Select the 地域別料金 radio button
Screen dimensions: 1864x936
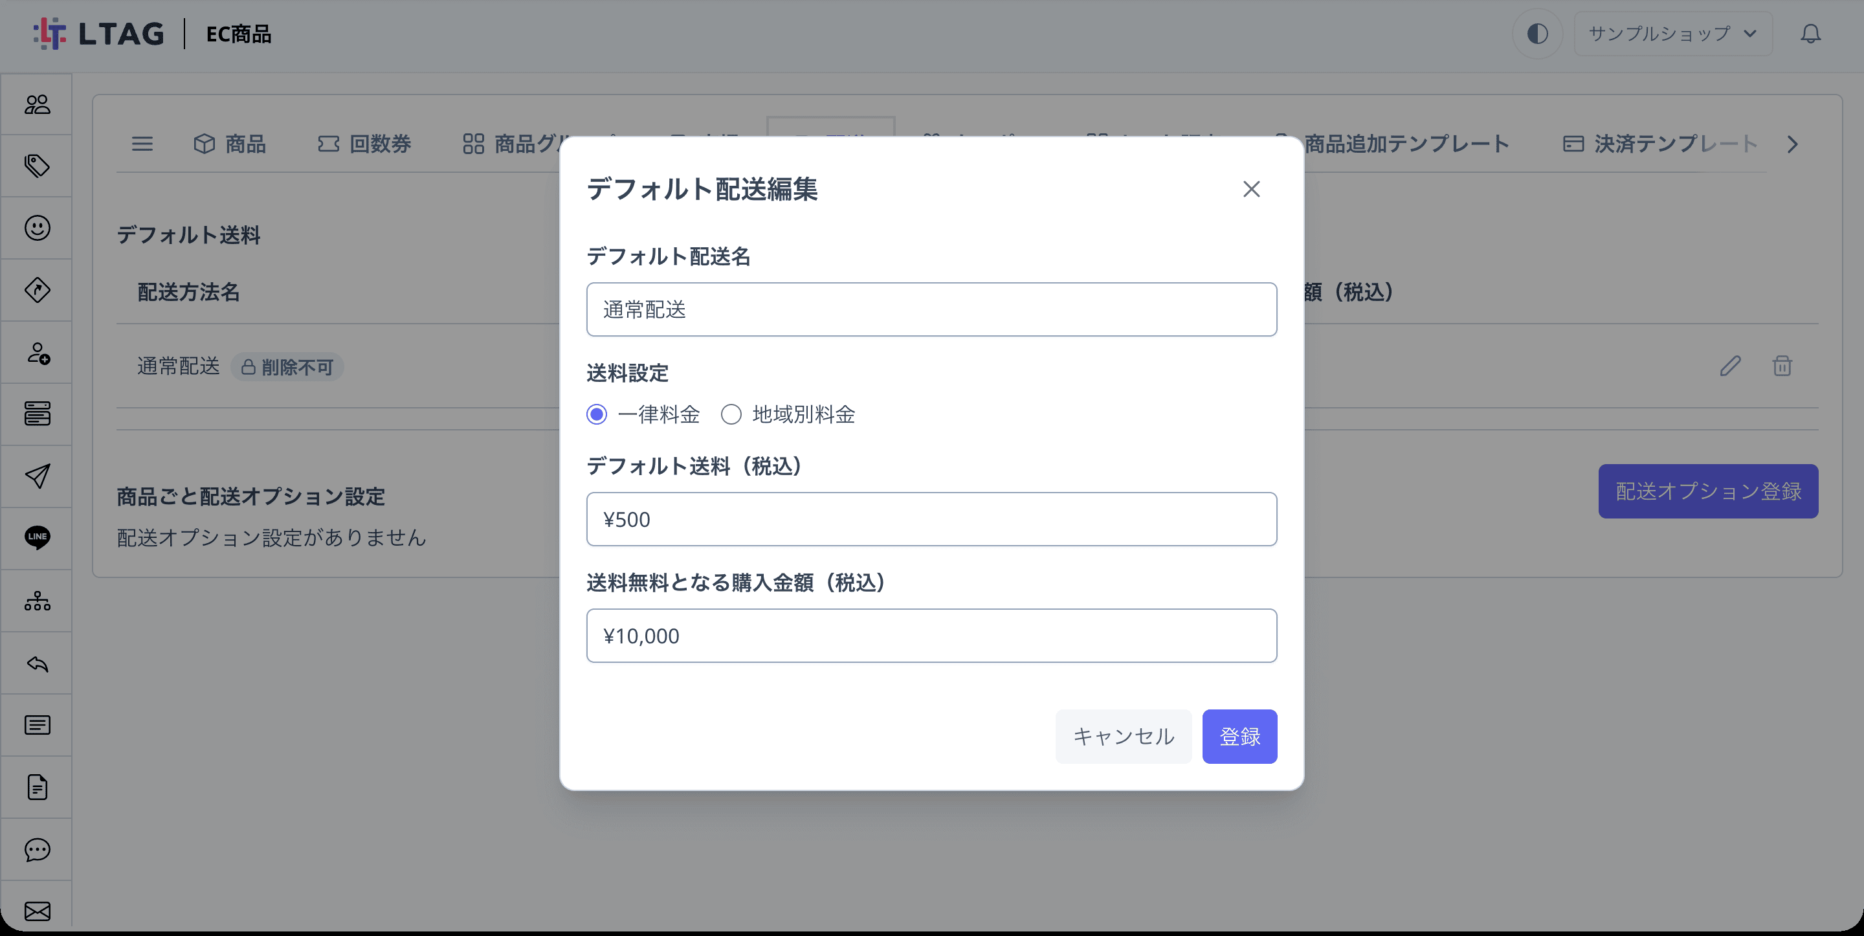(731, 415)
